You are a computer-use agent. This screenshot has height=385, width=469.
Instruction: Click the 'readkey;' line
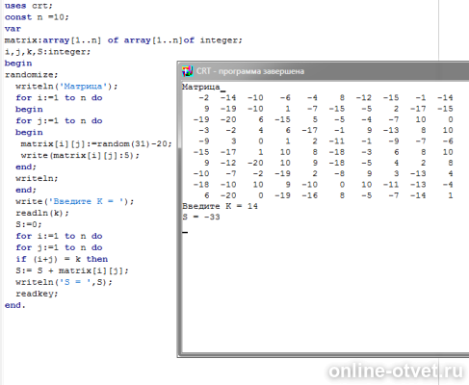(37, 294)
